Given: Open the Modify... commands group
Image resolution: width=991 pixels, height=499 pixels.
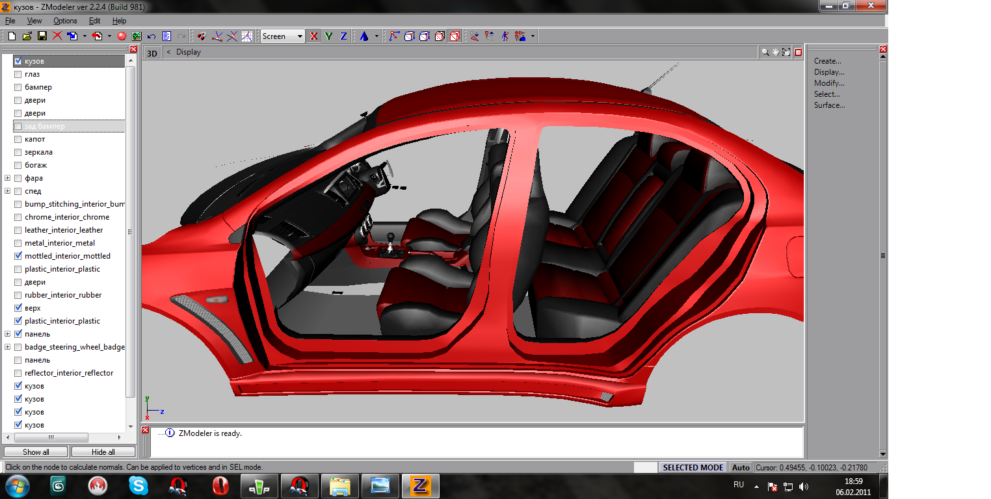Looking at the screenshot, I should 829,83.
